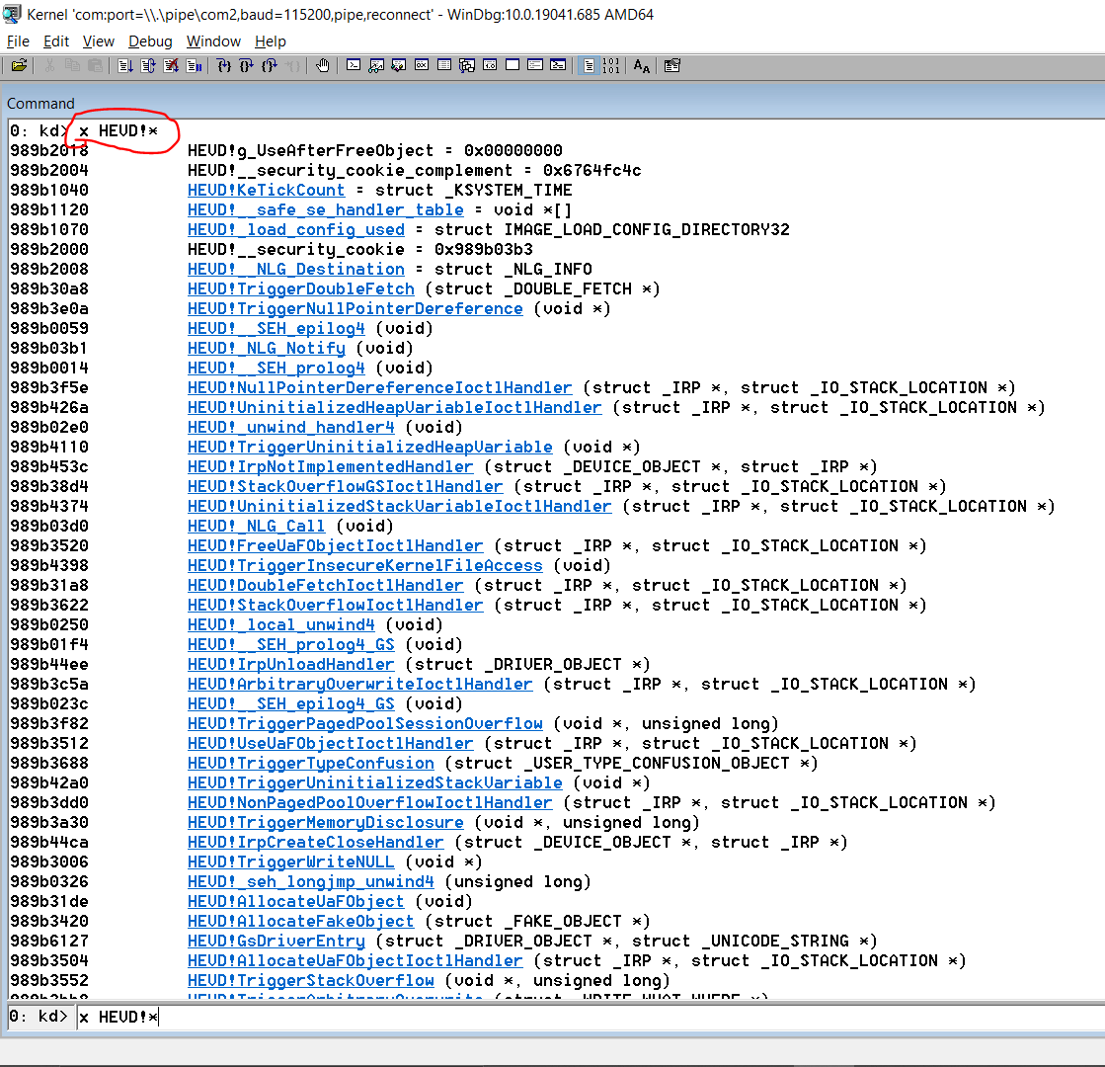Screen dimensions: 1105x1067
Task: Open the Debug menu
Action: pos(150,41)
